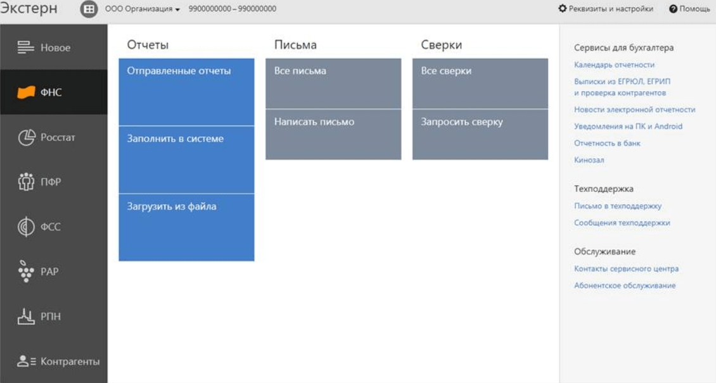Image resolution: width=716 pixels, height=383 pixels.
Task: Follow the Письмо в техподдержку link
Action: [x=618, y=206]
